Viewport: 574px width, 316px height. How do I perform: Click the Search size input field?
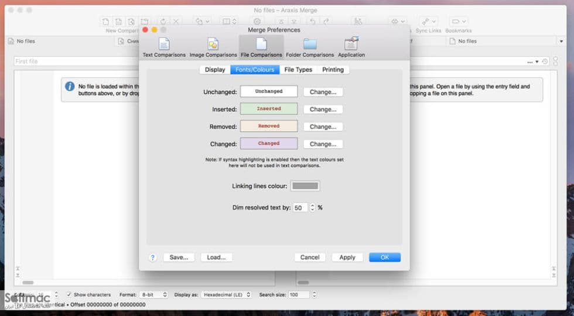click(299, 294)
